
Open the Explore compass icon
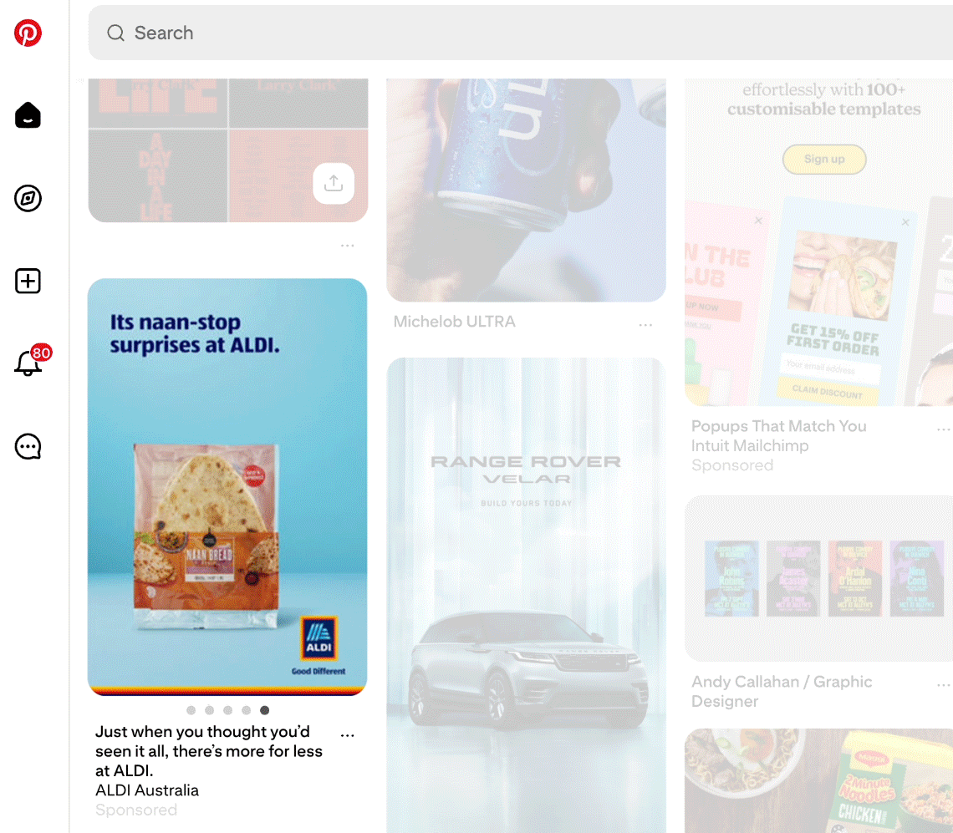click(x=28, y=198)
